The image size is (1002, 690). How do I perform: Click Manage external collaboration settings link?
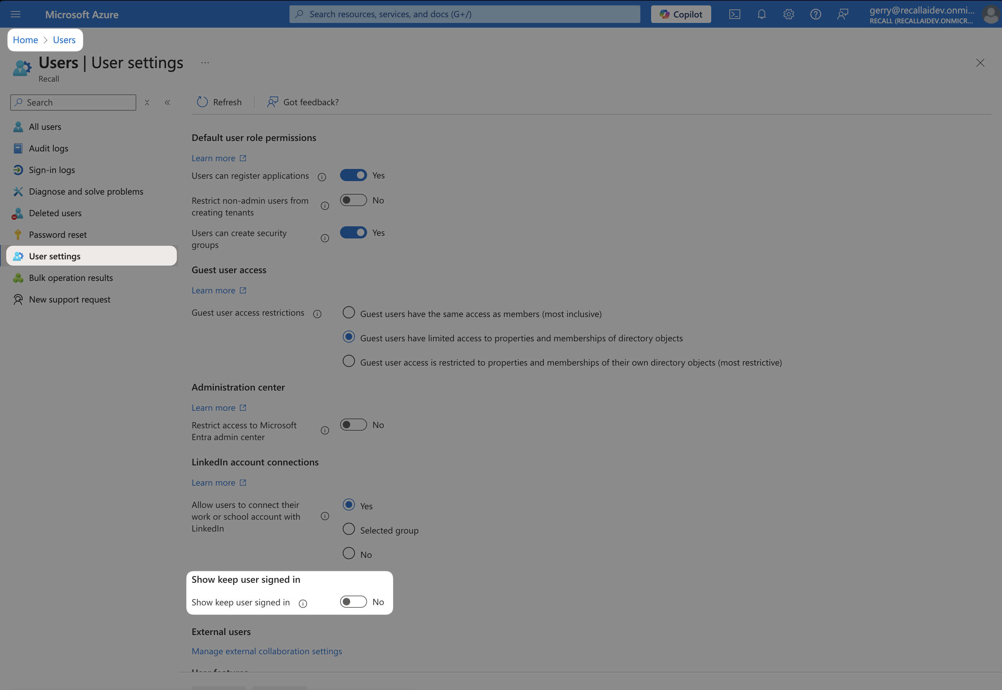point(267,651)
